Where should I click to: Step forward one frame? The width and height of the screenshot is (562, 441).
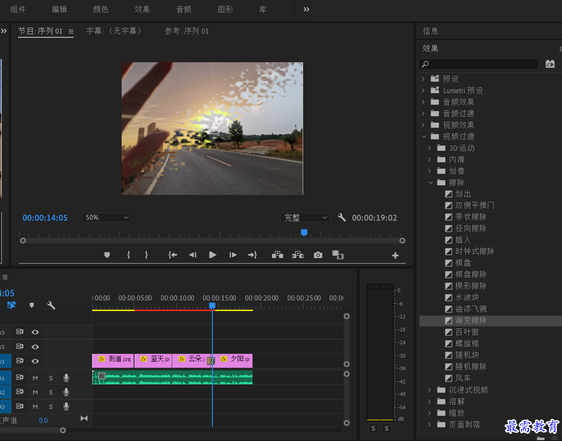(x=233, y=255)
